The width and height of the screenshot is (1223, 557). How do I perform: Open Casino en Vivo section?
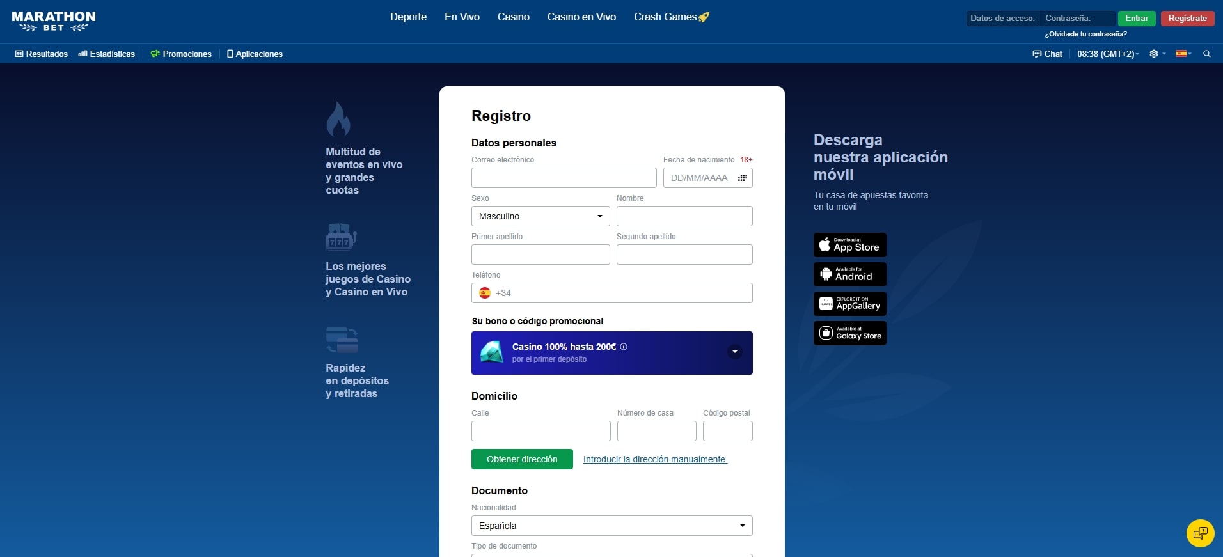pos(581,17)
